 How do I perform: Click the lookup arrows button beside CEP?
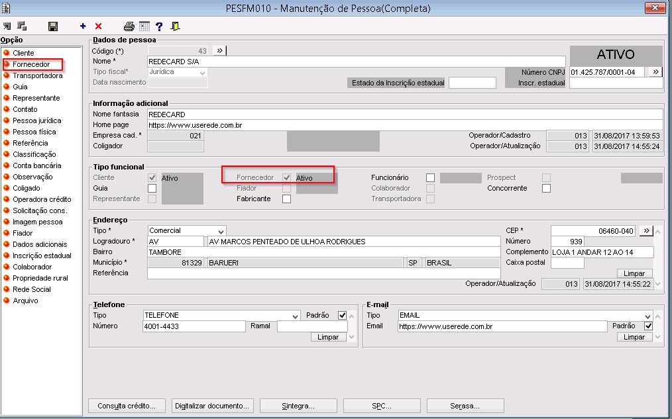(x=646, y=231)
